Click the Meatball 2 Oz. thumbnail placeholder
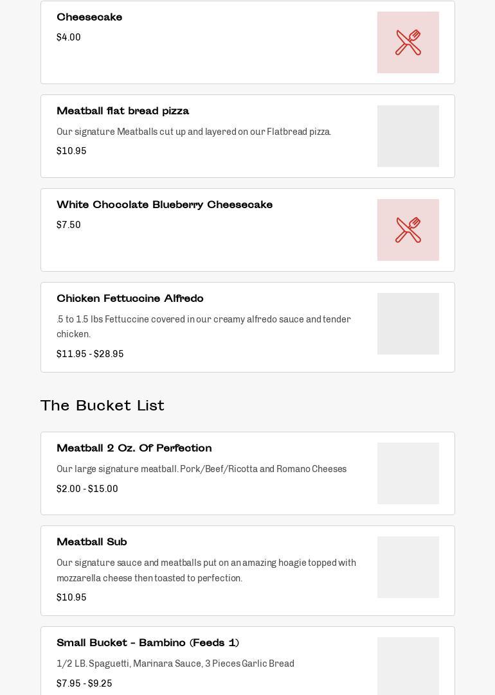 click(408, 473)
